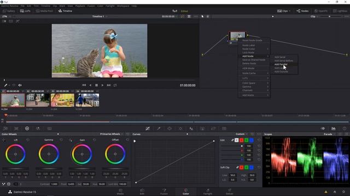The height and width of the screenshot is (196, 350).
Task: Toggle the Media Pool panel
Action: click(x=44, y=11)
